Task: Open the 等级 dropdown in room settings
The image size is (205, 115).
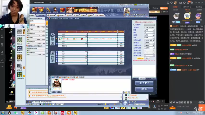Action: tap(149, 32)
